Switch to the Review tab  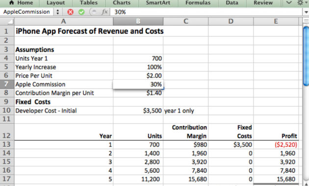point(263,3)
